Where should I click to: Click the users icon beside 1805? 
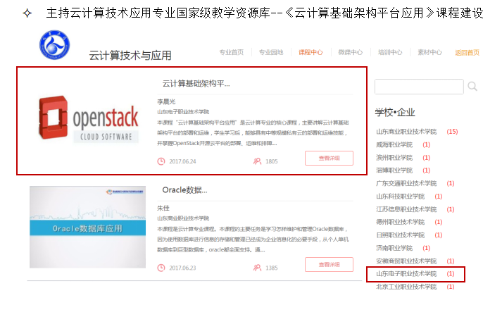click(x=257, y=161)
